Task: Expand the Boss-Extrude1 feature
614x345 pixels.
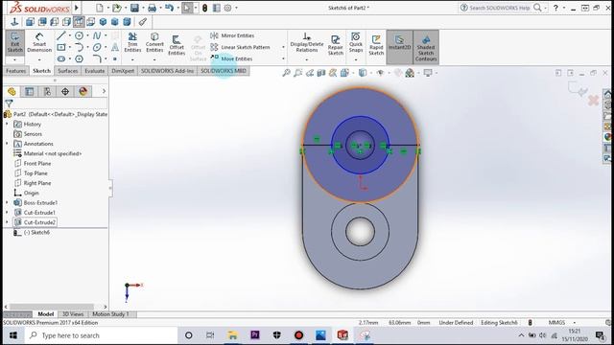Action: [x=7, y=202]
